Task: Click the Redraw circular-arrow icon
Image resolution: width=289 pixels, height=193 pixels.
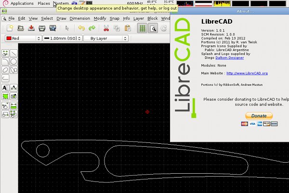Action: 163,28
